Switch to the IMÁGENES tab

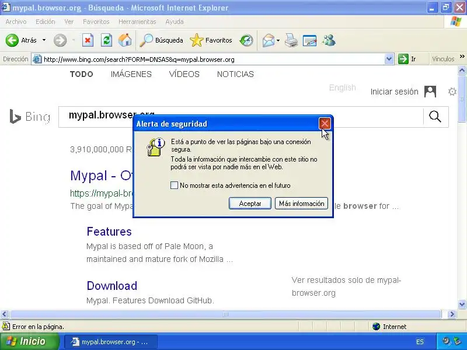pyautogui.click(x=131, y=74)
